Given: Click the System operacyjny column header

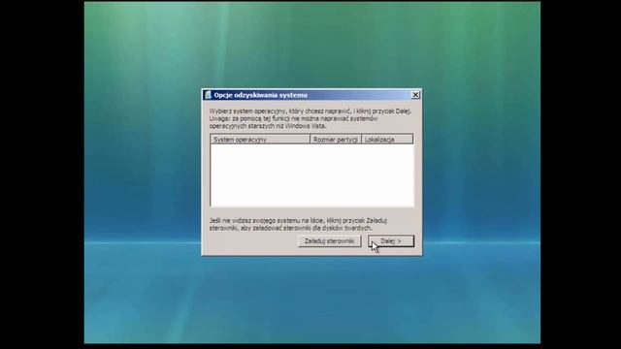Looking at the screenshot, I should 260,140.
